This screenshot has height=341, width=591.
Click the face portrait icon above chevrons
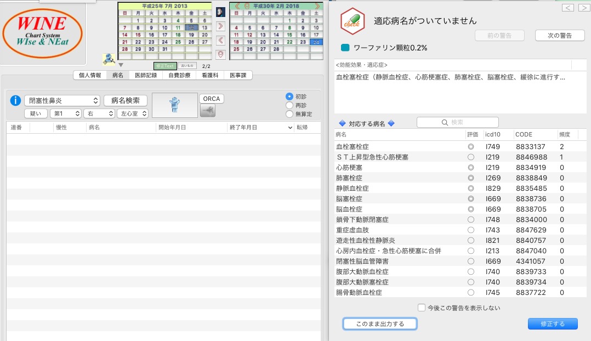click(220, 12)
